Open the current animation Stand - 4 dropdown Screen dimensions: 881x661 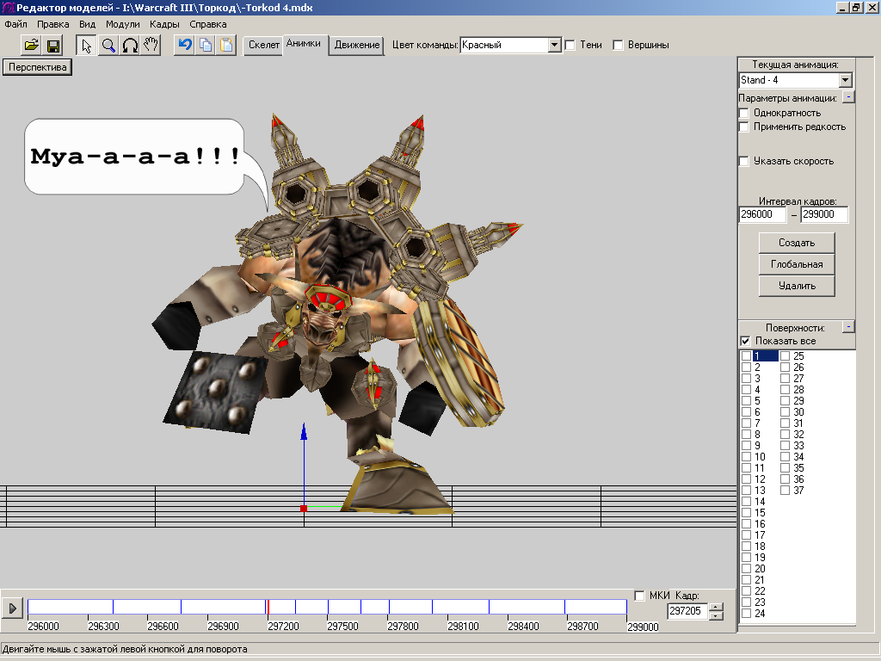point(845,80)
